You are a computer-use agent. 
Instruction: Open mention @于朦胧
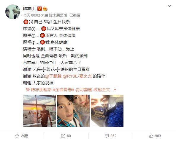[x=53, y=76]
